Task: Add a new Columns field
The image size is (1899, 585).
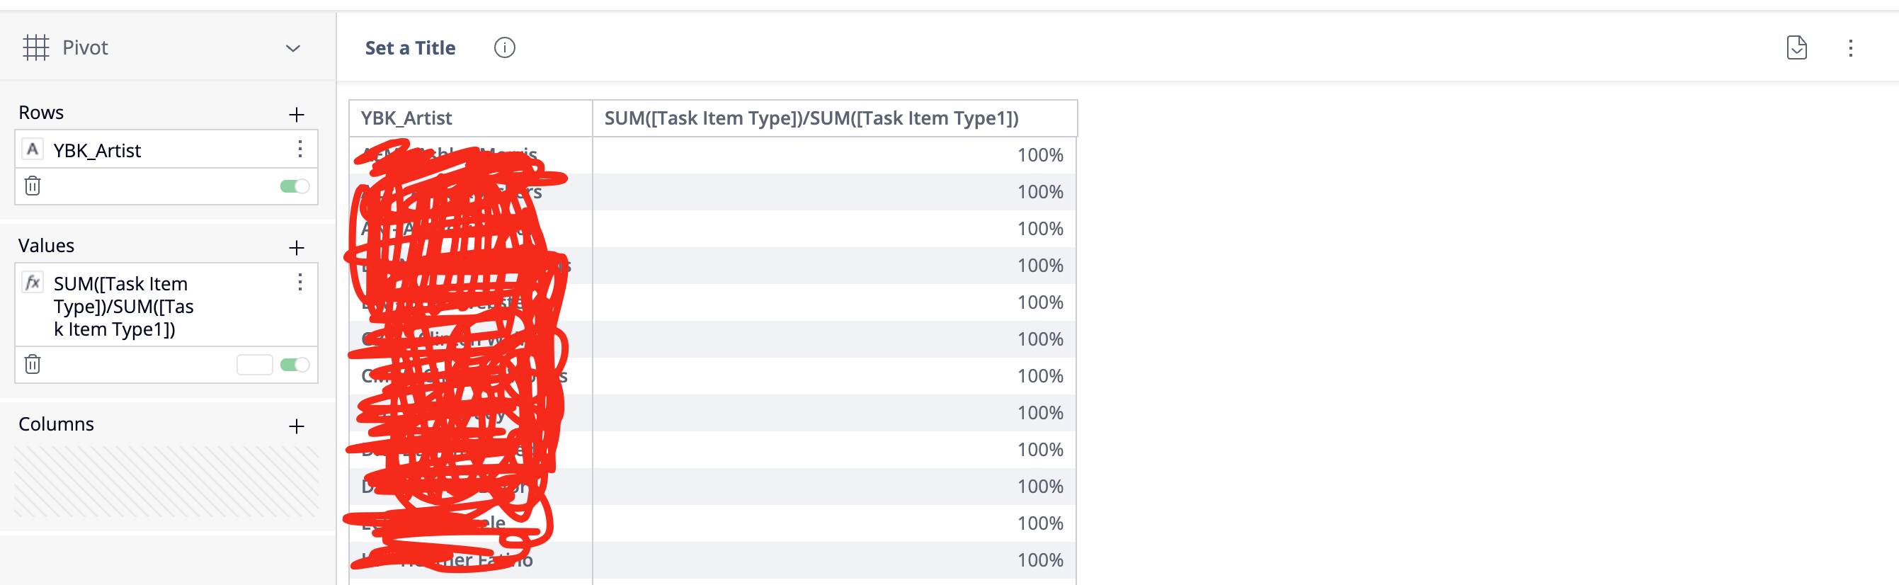Action: point(297,426)
